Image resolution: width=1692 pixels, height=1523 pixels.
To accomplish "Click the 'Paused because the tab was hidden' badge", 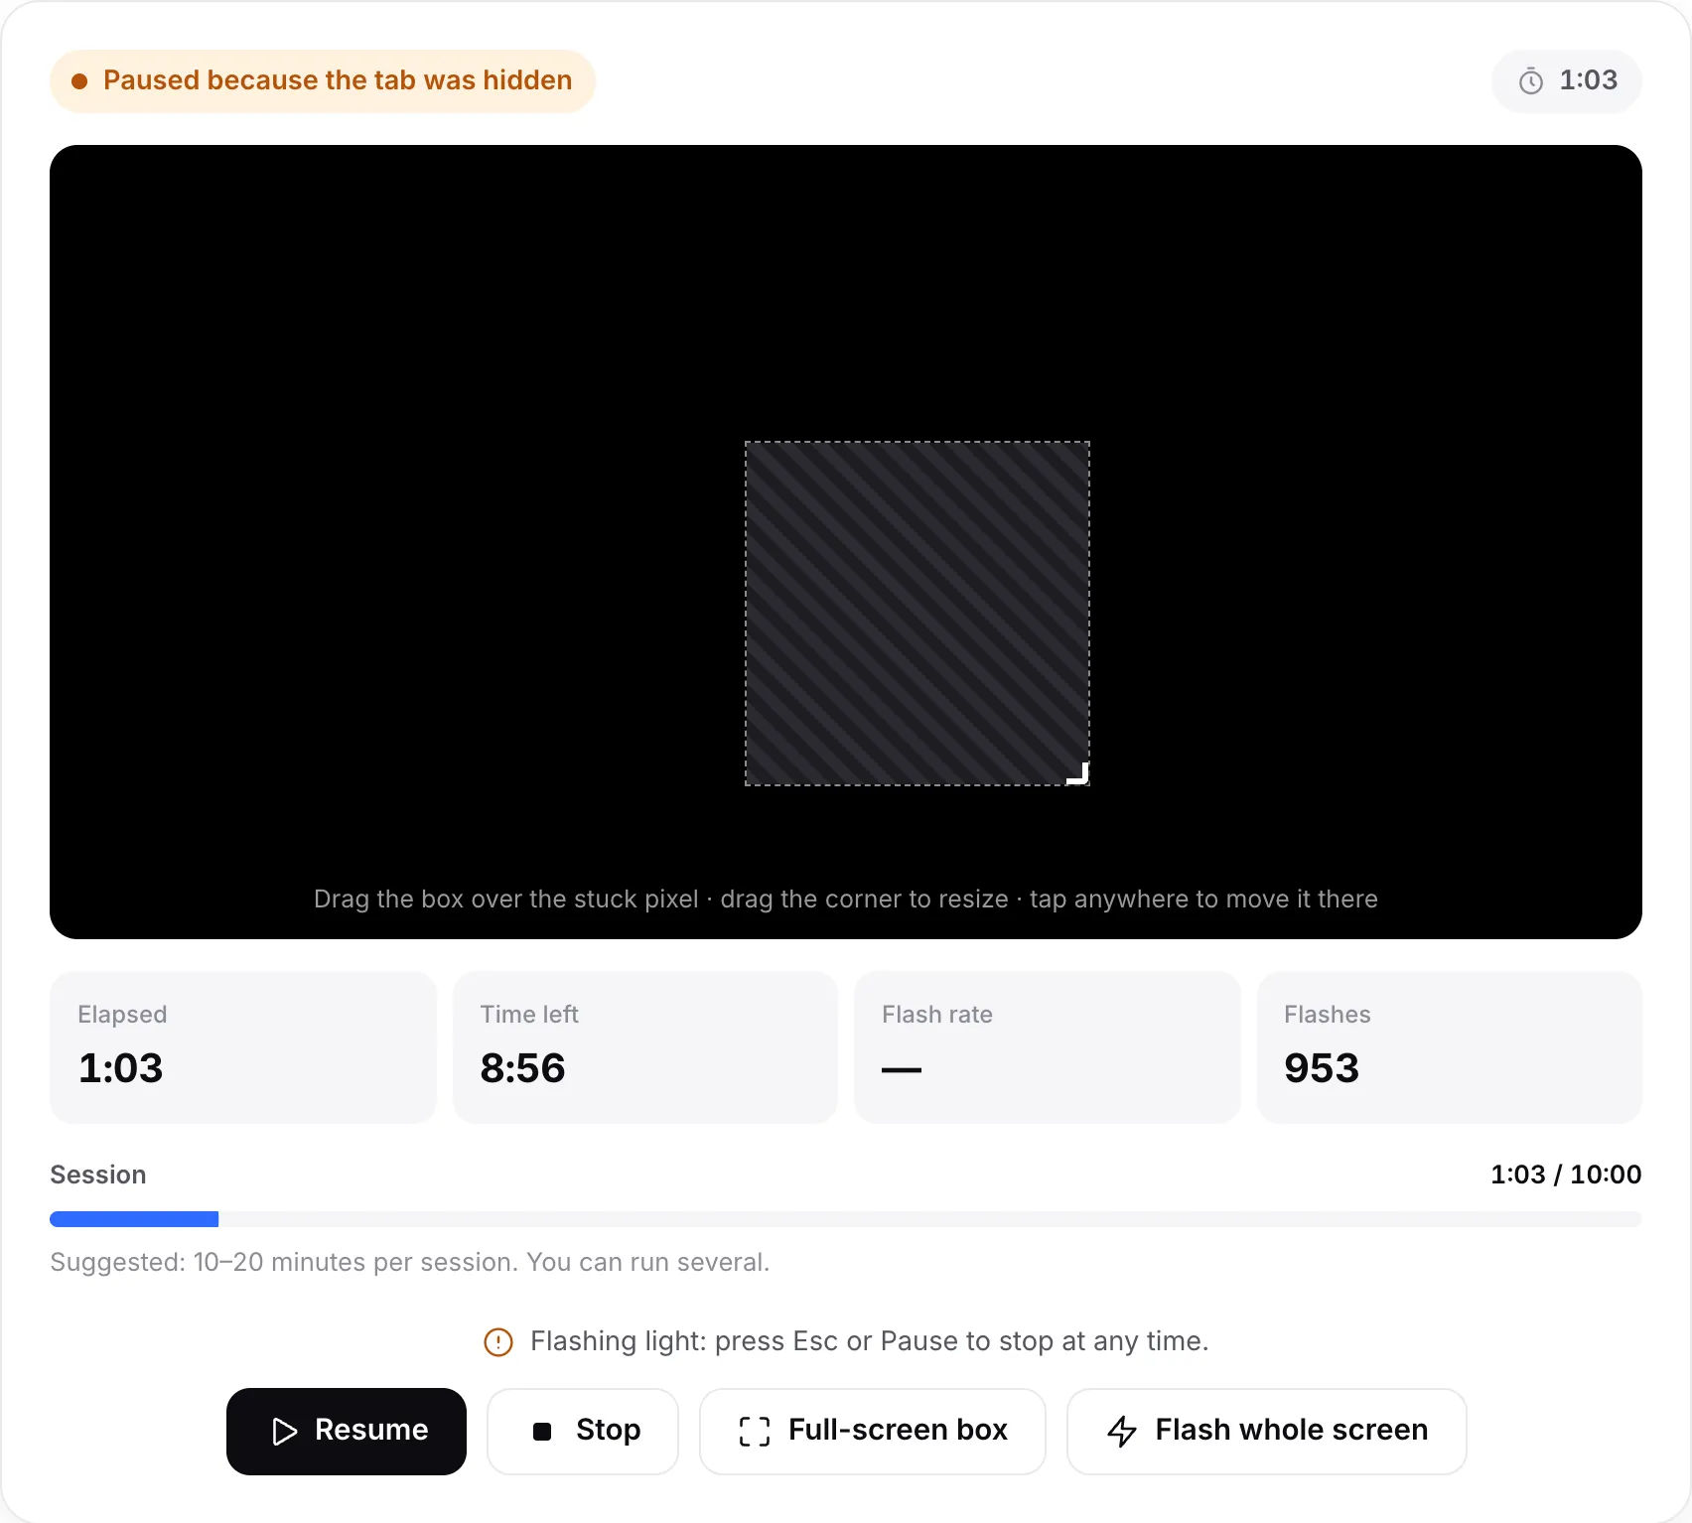I will tap(323, 81).
